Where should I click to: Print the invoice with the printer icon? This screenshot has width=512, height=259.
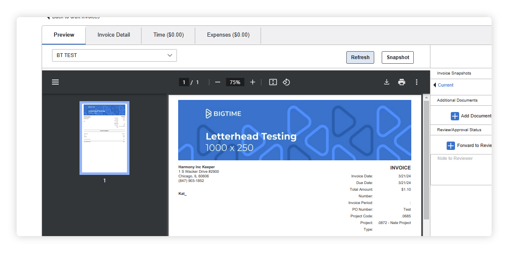click(402, 82)
